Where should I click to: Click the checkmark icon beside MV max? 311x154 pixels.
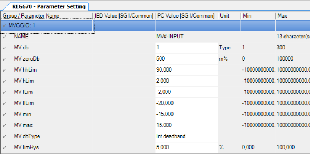[x=4, y=126]
